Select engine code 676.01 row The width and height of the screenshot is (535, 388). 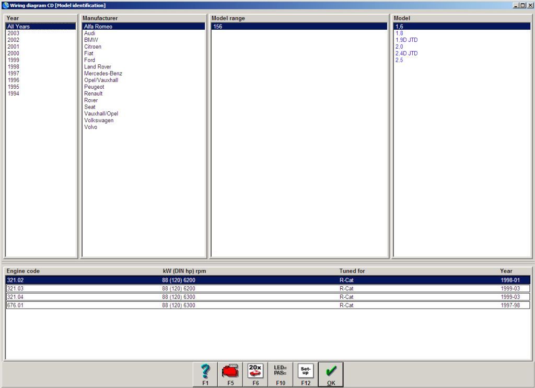tap(268, 305)
